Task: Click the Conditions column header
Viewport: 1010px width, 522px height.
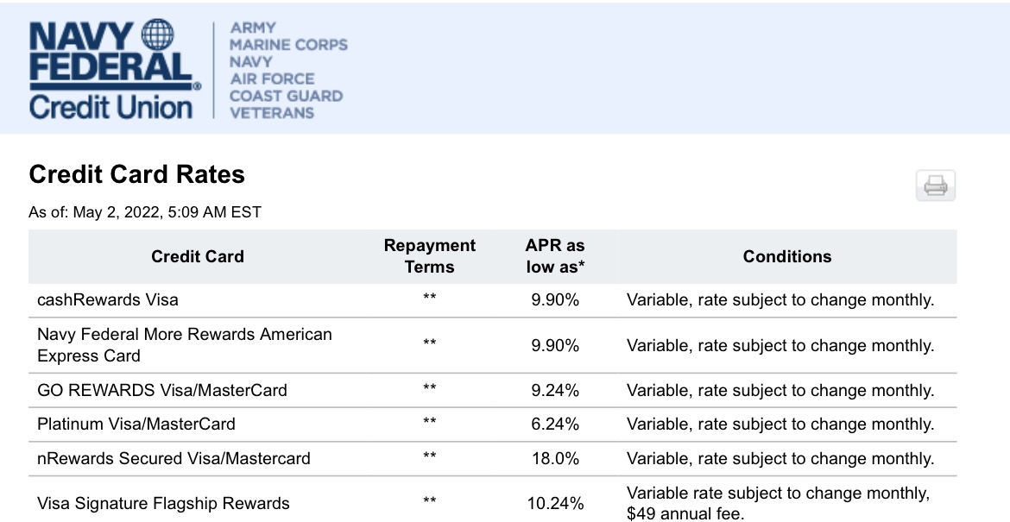Action: (786, 256)
